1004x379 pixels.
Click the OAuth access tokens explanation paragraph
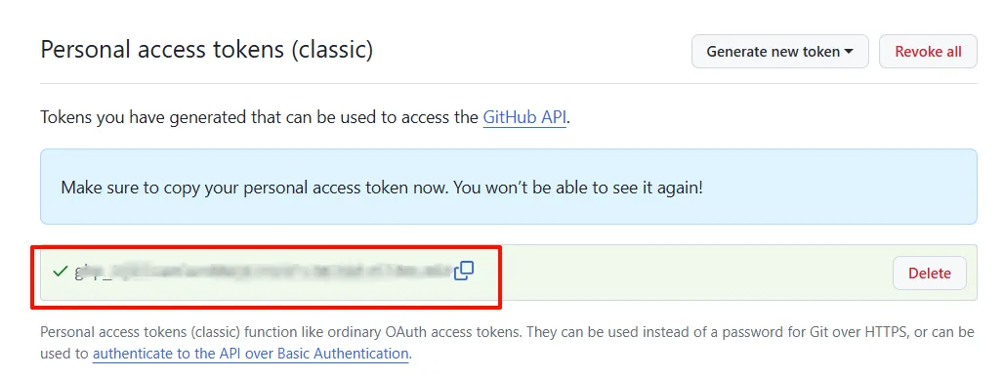click(507, 343)
